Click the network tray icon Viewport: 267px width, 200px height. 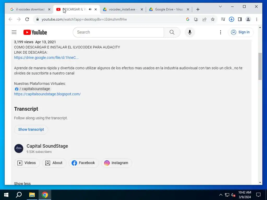tap(227, 195)
